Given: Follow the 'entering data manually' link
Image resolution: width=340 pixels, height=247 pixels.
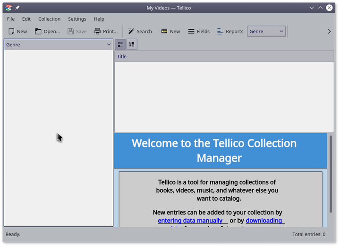Looking at the screenshot, I should (190, 221).
